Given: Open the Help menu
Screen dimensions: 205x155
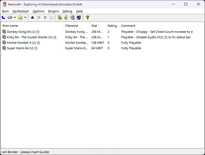Looking at the screenshot, I should (x=79, y=11).
